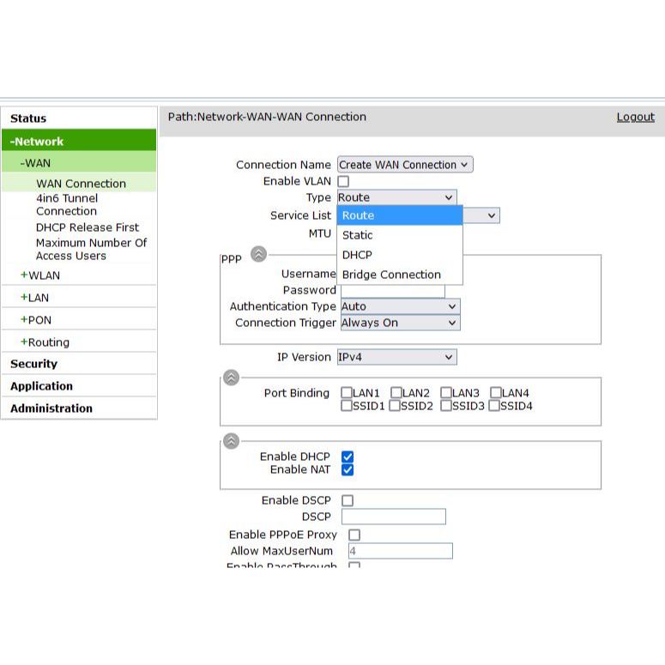665x665 pixels.
Task: Disable the Enable NAT checkbox
Action: pyautogui.click(x=348, y=470)
